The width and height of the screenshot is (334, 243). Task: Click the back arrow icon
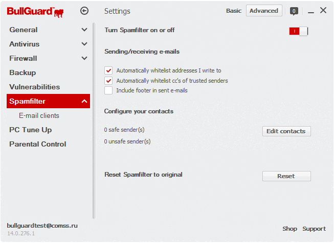84,11
